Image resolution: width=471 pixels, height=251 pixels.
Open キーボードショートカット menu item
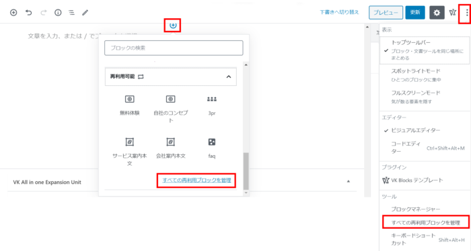425,240
